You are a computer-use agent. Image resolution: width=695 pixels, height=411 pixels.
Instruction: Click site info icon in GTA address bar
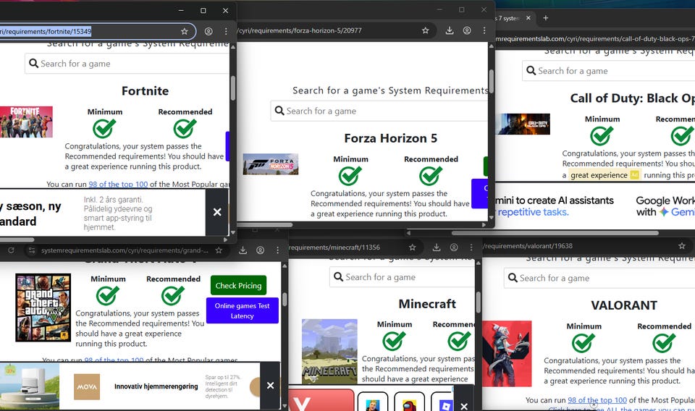(31, 250)
